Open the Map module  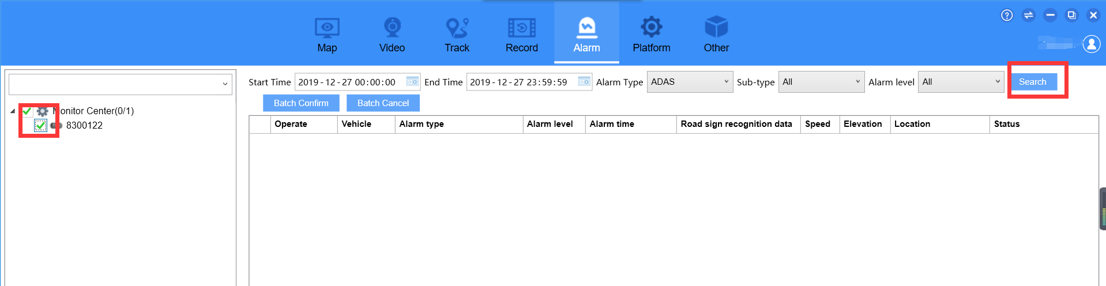327,35
